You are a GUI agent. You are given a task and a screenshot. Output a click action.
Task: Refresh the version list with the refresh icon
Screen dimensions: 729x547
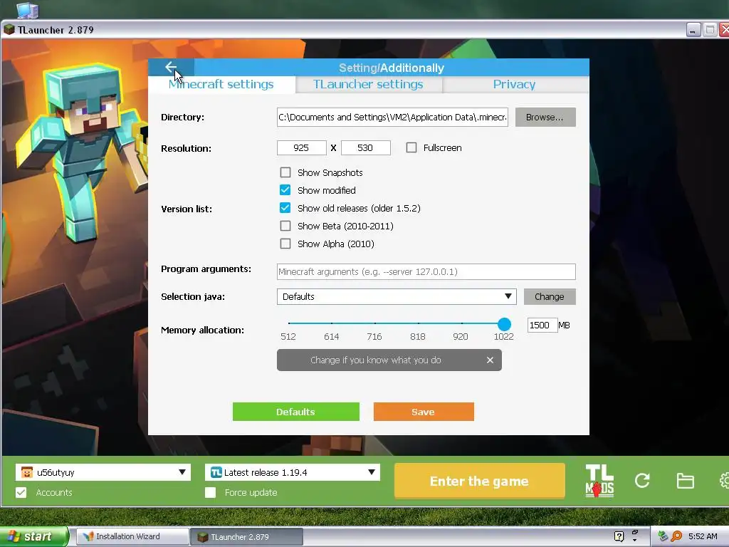(642, 481)
